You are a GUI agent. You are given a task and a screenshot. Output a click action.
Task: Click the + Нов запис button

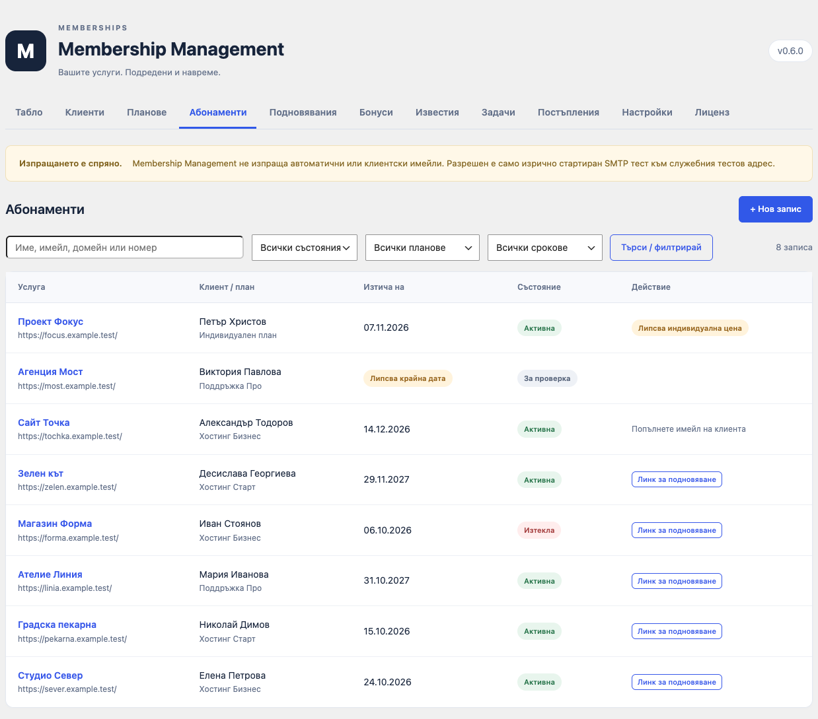coord(776,209)
